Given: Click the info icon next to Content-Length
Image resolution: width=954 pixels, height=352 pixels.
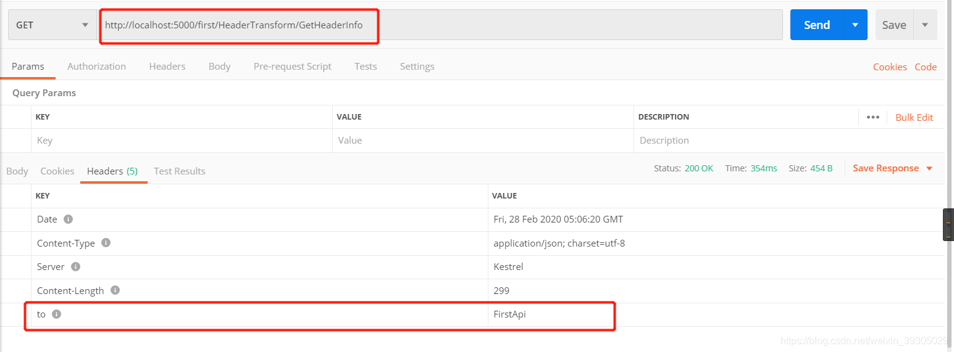Looking at the screenshot, I should 115,290.
